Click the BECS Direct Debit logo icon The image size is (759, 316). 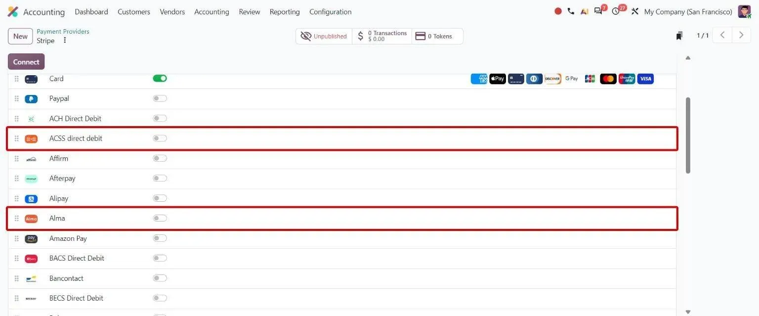(x=31, y=299)
